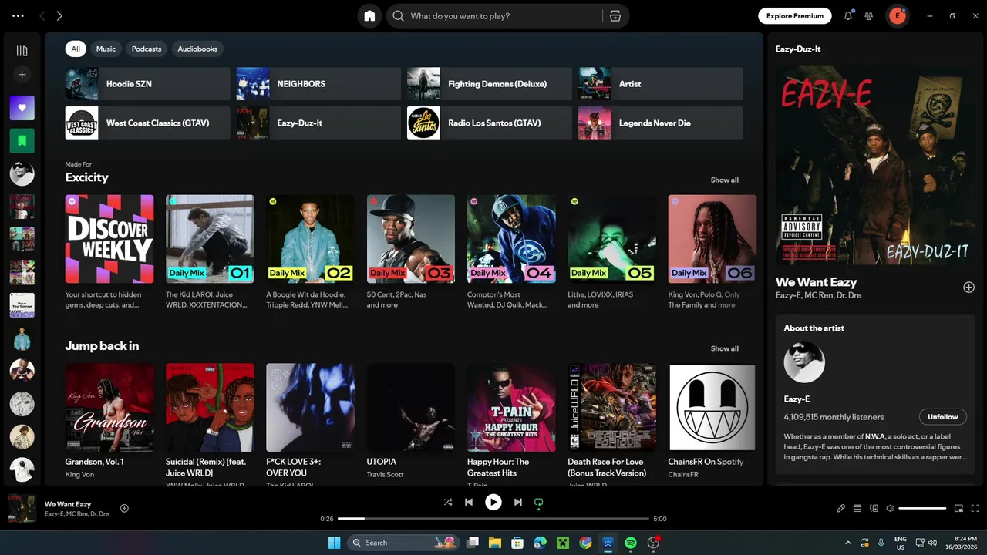Screen dimensions: 987x555
Task: Open the user profile avatar menu
Action: tap(897, 15)
